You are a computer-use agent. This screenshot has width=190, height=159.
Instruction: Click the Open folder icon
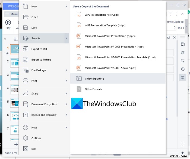(x=26, y=17)
